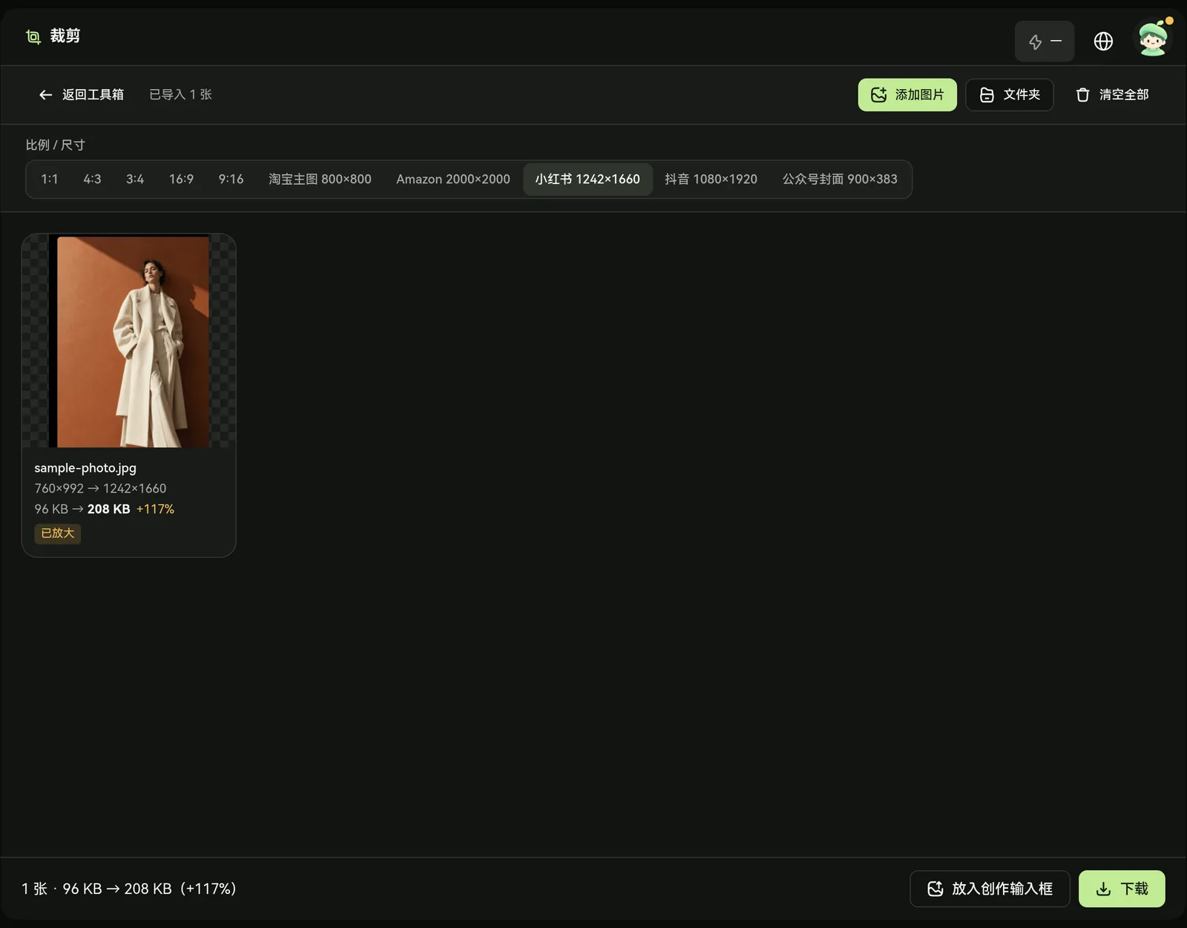1187x928 pixels.
Task: Click 清空全部 to clear all images
Action: point(1112,95)
